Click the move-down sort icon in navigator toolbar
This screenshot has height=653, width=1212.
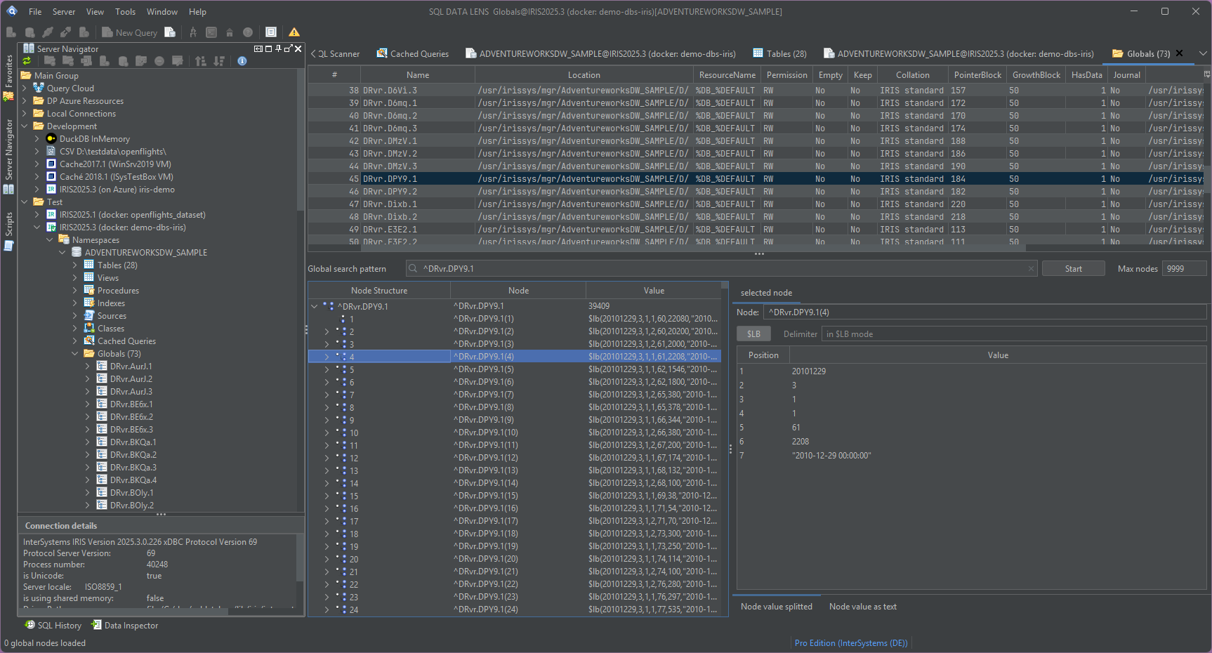pos(219,61)
